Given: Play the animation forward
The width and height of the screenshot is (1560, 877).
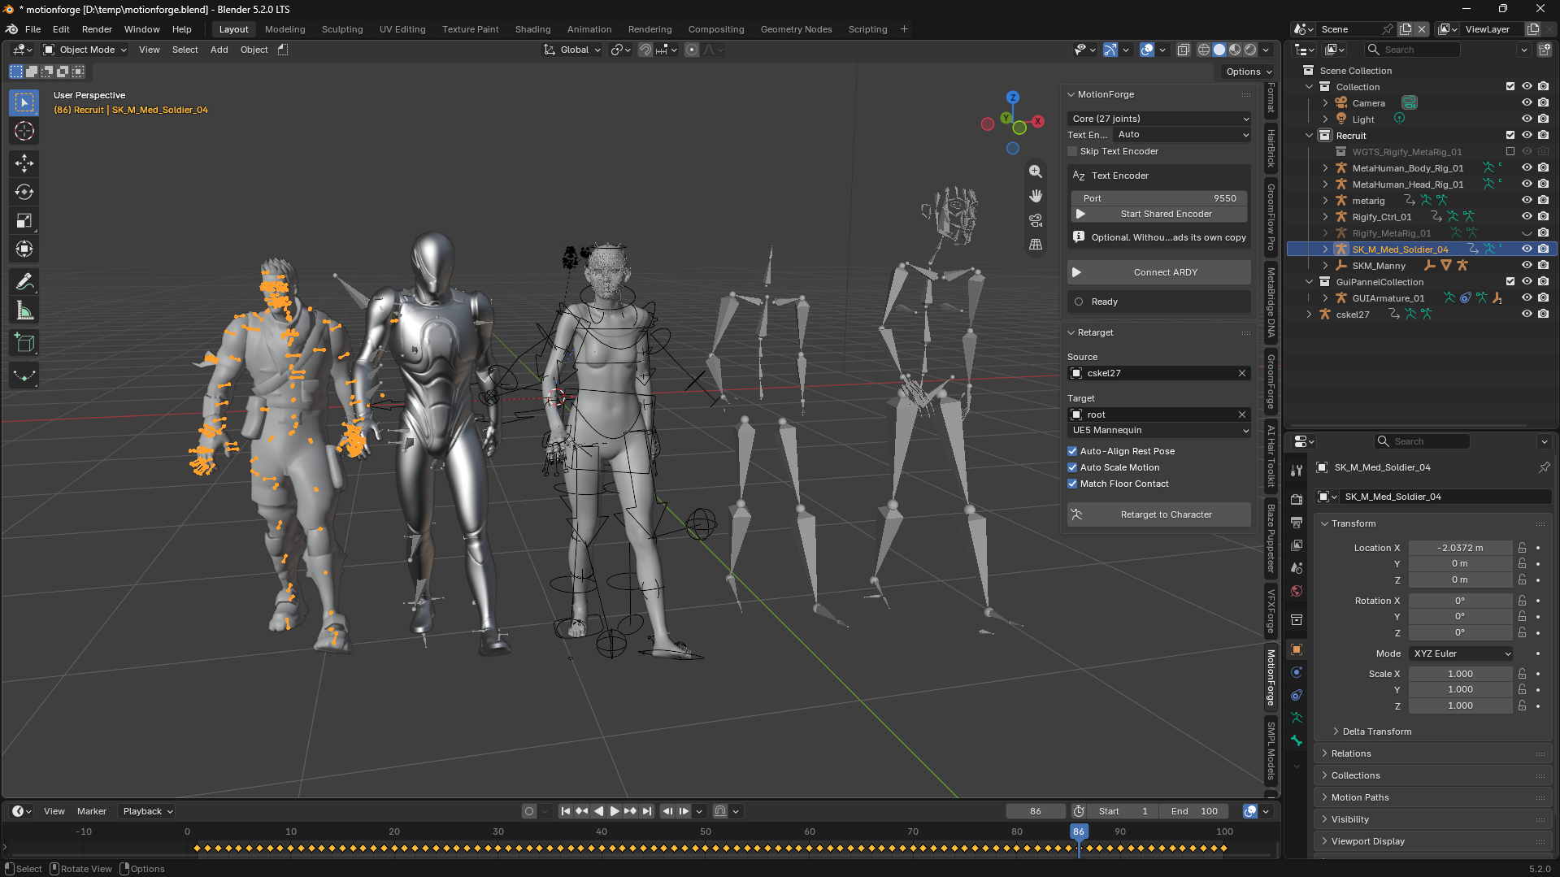Looking at the screenshot, I should (x=615, y=811).
